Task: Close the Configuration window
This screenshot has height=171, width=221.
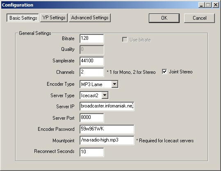Action: (x=216, y=5)
